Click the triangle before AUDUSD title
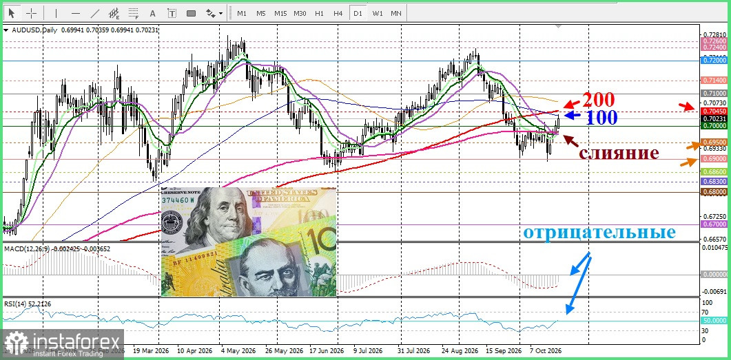The width and height of the screenshot is (731, 360). (x=6, y=30)
